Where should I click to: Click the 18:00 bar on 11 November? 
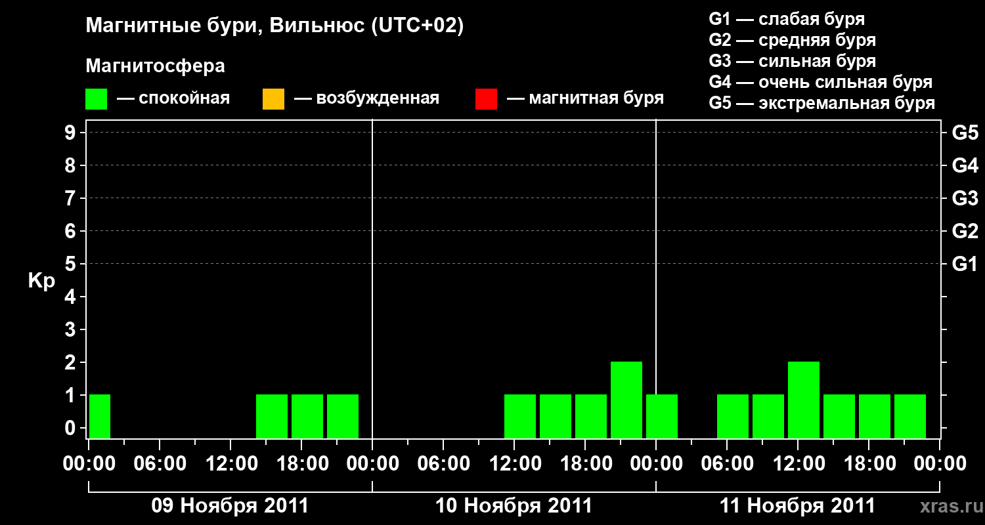pyautogui.click(x=875, y=416)
